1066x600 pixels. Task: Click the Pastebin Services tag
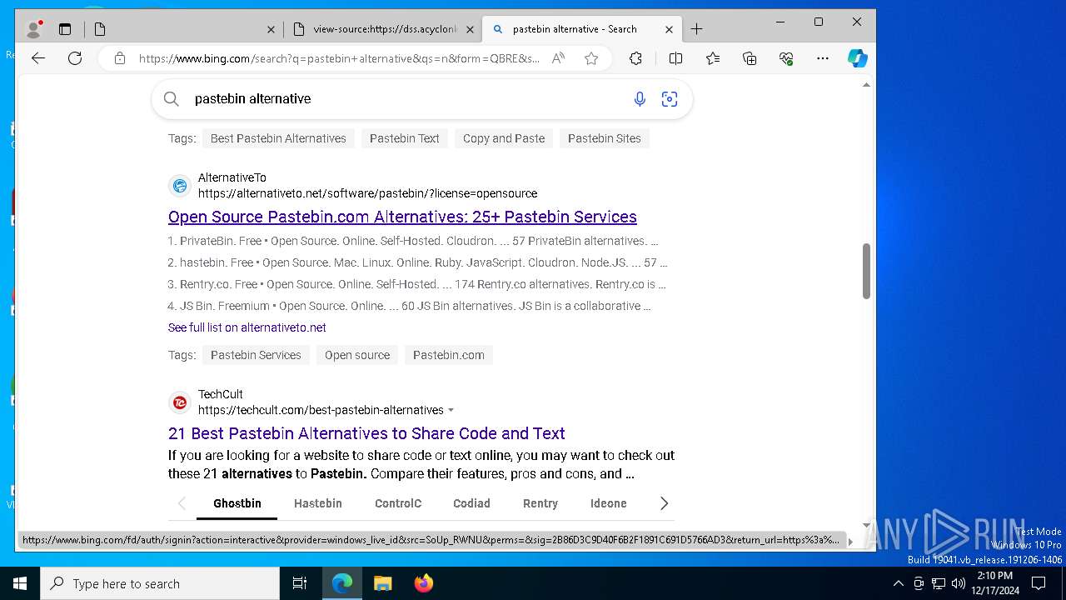tap(256, 355)
